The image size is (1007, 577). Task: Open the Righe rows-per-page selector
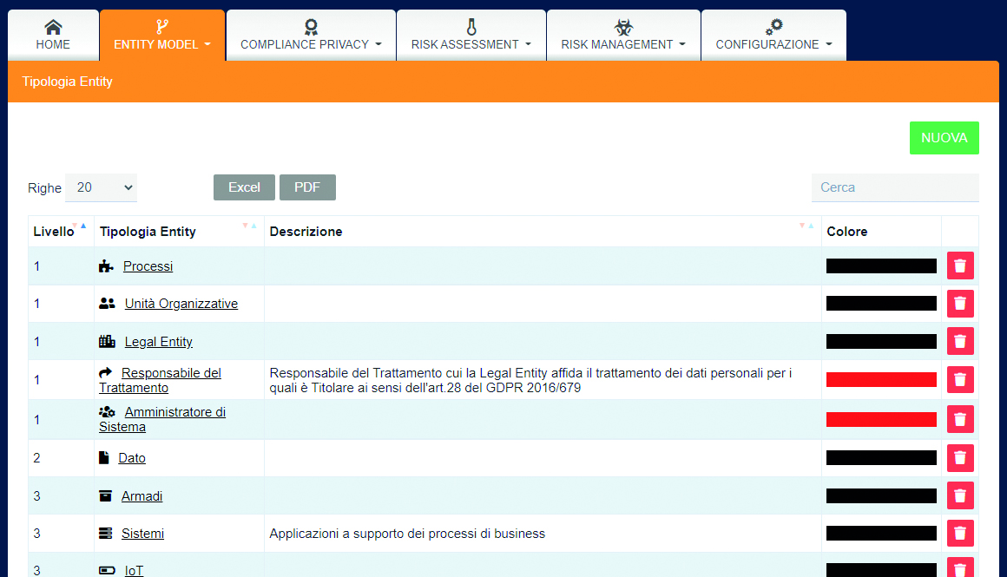click(101, 187)
